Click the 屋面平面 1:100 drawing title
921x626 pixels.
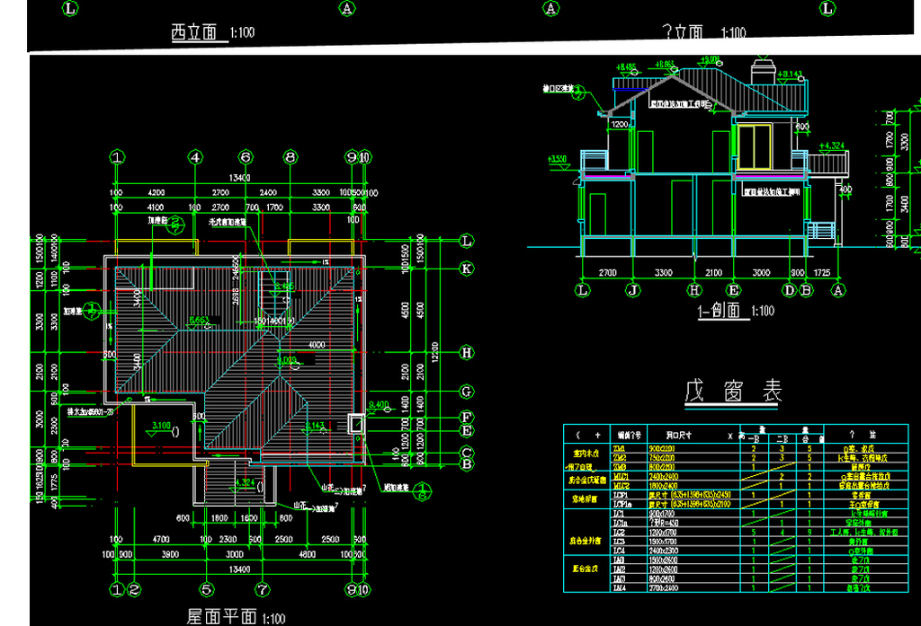pos(236,617)
